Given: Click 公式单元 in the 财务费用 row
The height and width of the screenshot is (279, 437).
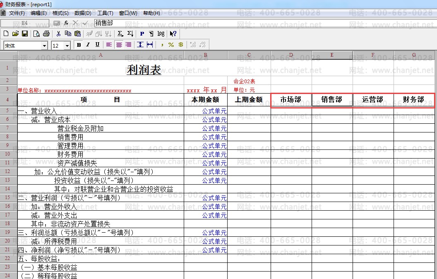Looking at the screenshot, I should [214, 154].
